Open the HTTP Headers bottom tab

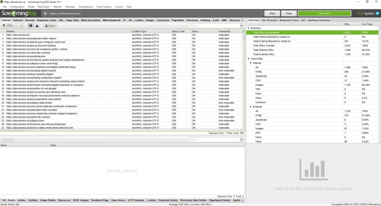click(136, 200)
